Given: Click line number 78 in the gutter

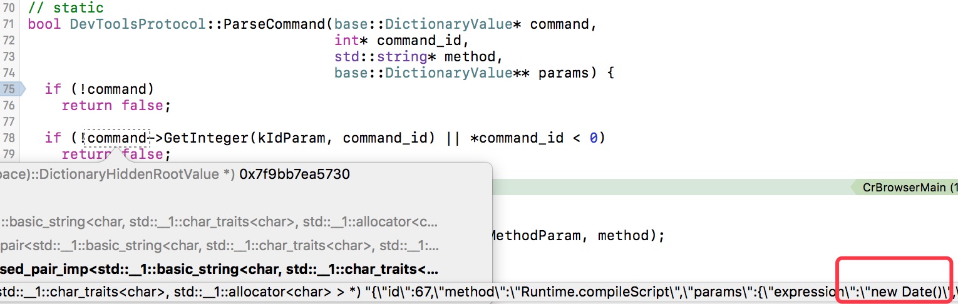Looking at the screenshot, I should pyautogui.click(x=9, y=138).
